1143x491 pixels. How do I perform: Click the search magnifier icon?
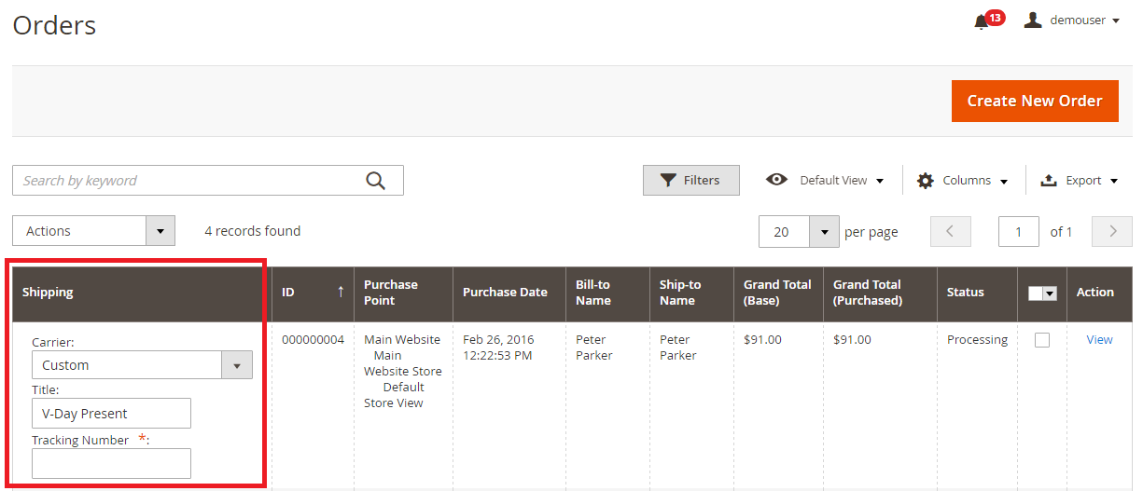point(375,181)
